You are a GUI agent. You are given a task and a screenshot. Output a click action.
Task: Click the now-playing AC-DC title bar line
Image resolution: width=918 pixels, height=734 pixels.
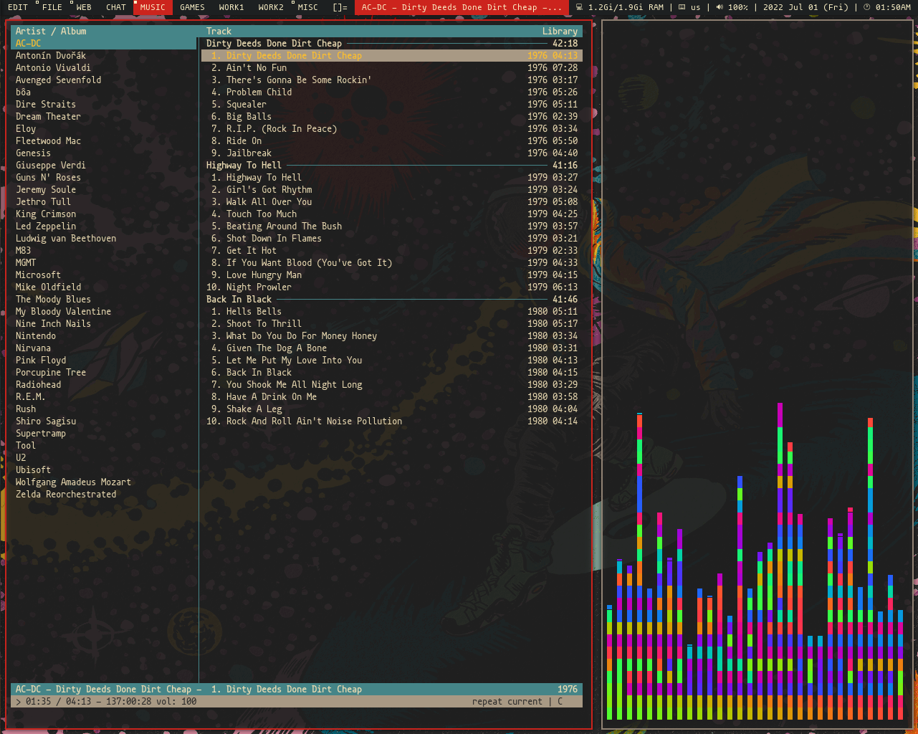pos(297,690)
